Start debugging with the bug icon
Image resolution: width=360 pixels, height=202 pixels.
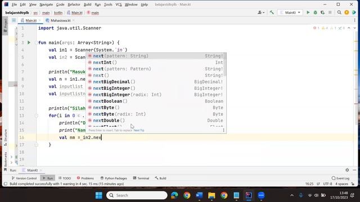coord(315,12)
